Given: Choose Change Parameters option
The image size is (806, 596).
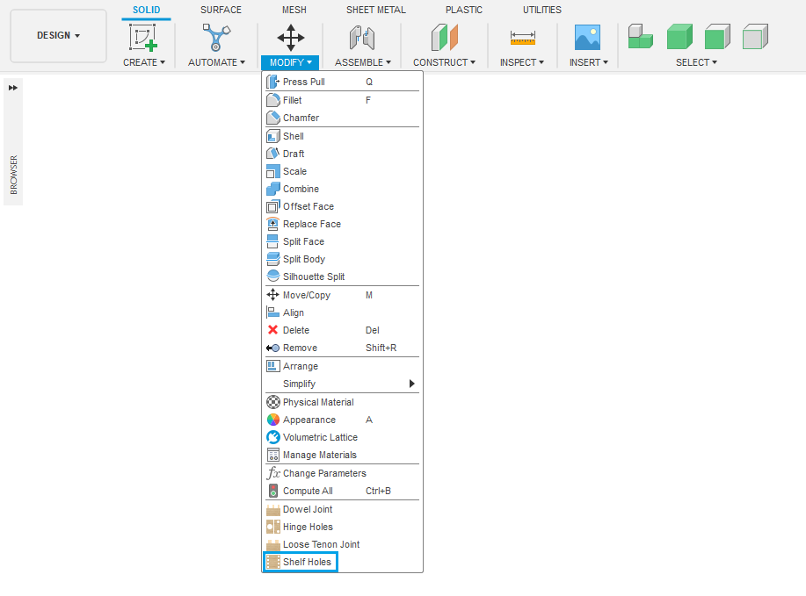Looking at the screenshot, I should pos(324,473).
